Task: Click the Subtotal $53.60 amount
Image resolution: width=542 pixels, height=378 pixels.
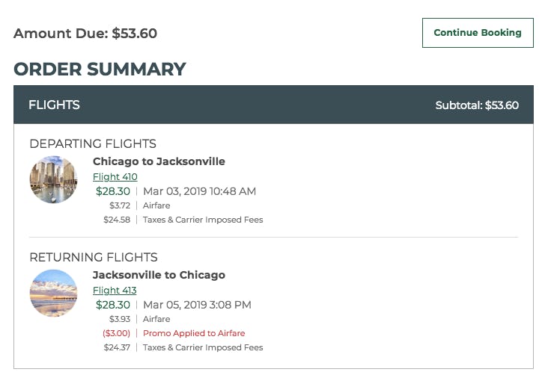Action: (477, 105)
